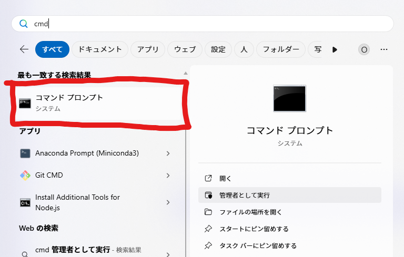Click the Anaconda Prompt icon
The width and height of the screenshot is (404, 257).
point(25,153)
